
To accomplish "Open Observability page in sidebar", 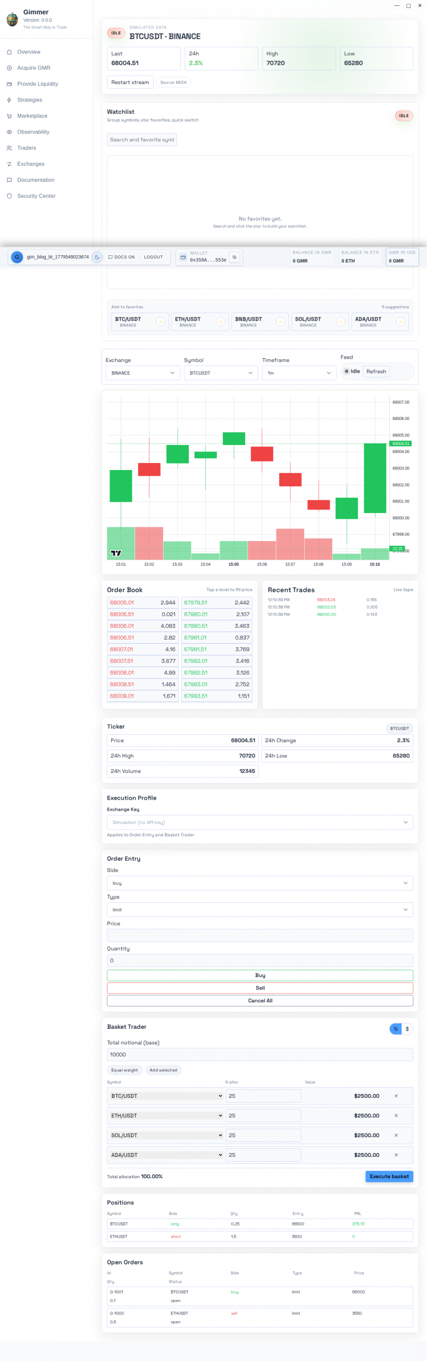I will click(x=33, y=132).
